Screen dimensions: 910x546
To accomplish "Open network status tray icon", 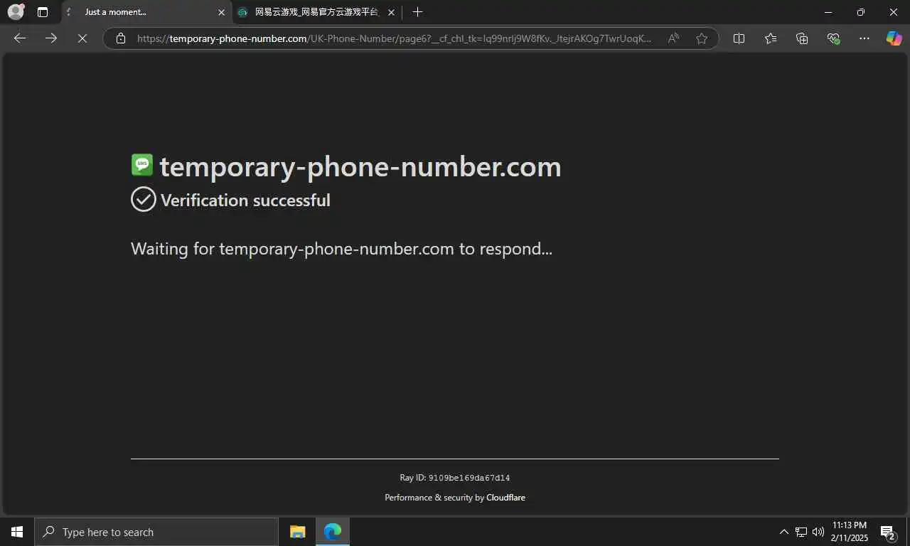I will [x=801, y=532].
